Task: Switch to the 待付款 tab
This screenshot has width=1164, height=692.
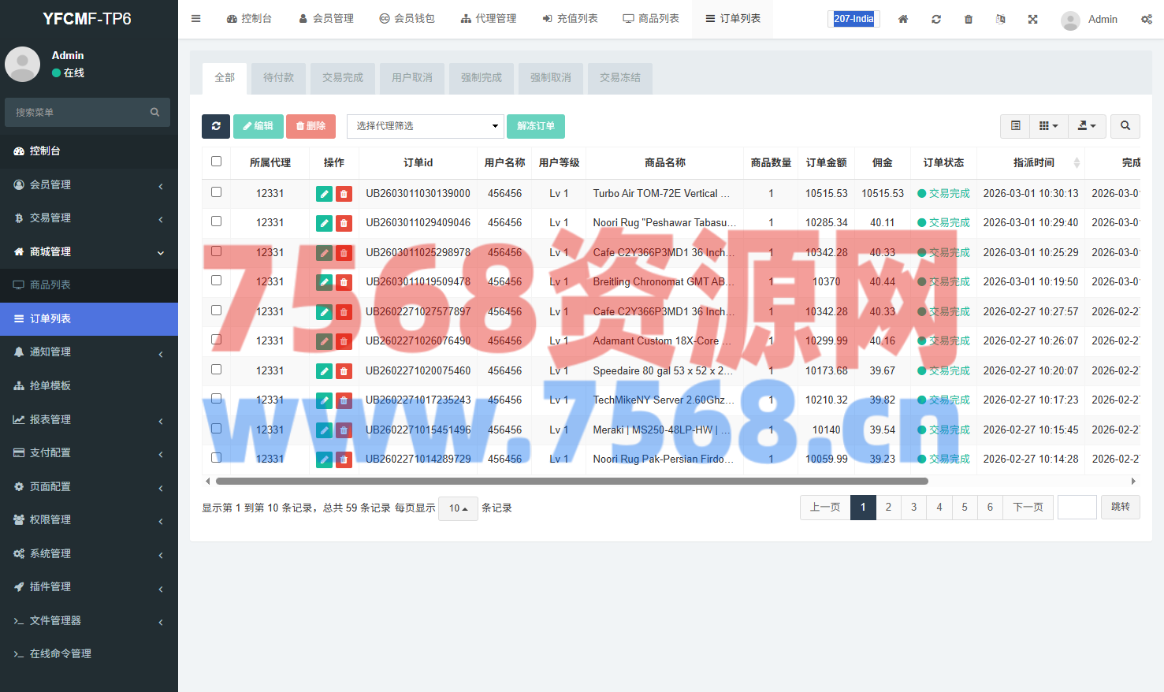Action: coord(278,78)
